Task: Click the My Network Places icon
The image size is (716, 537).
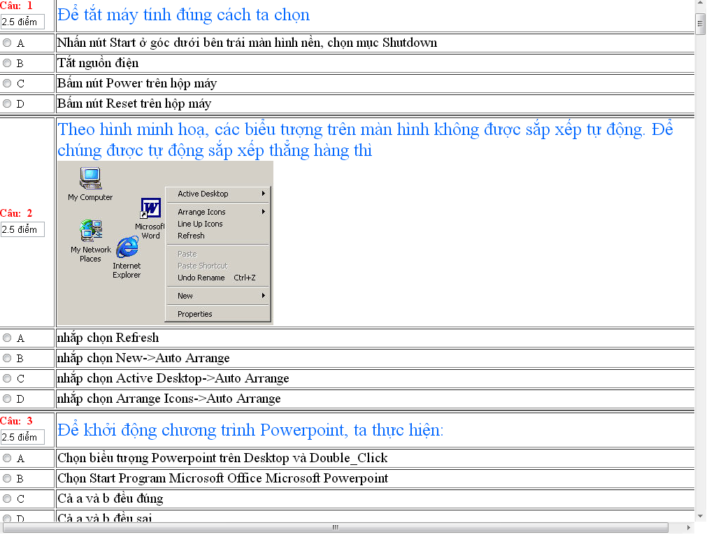Action: [91, 231]
